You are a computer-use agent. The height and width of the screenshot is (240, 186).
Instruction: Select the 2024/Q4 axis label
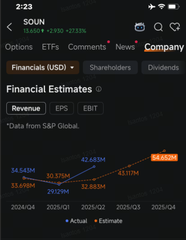tap(23, 207)
